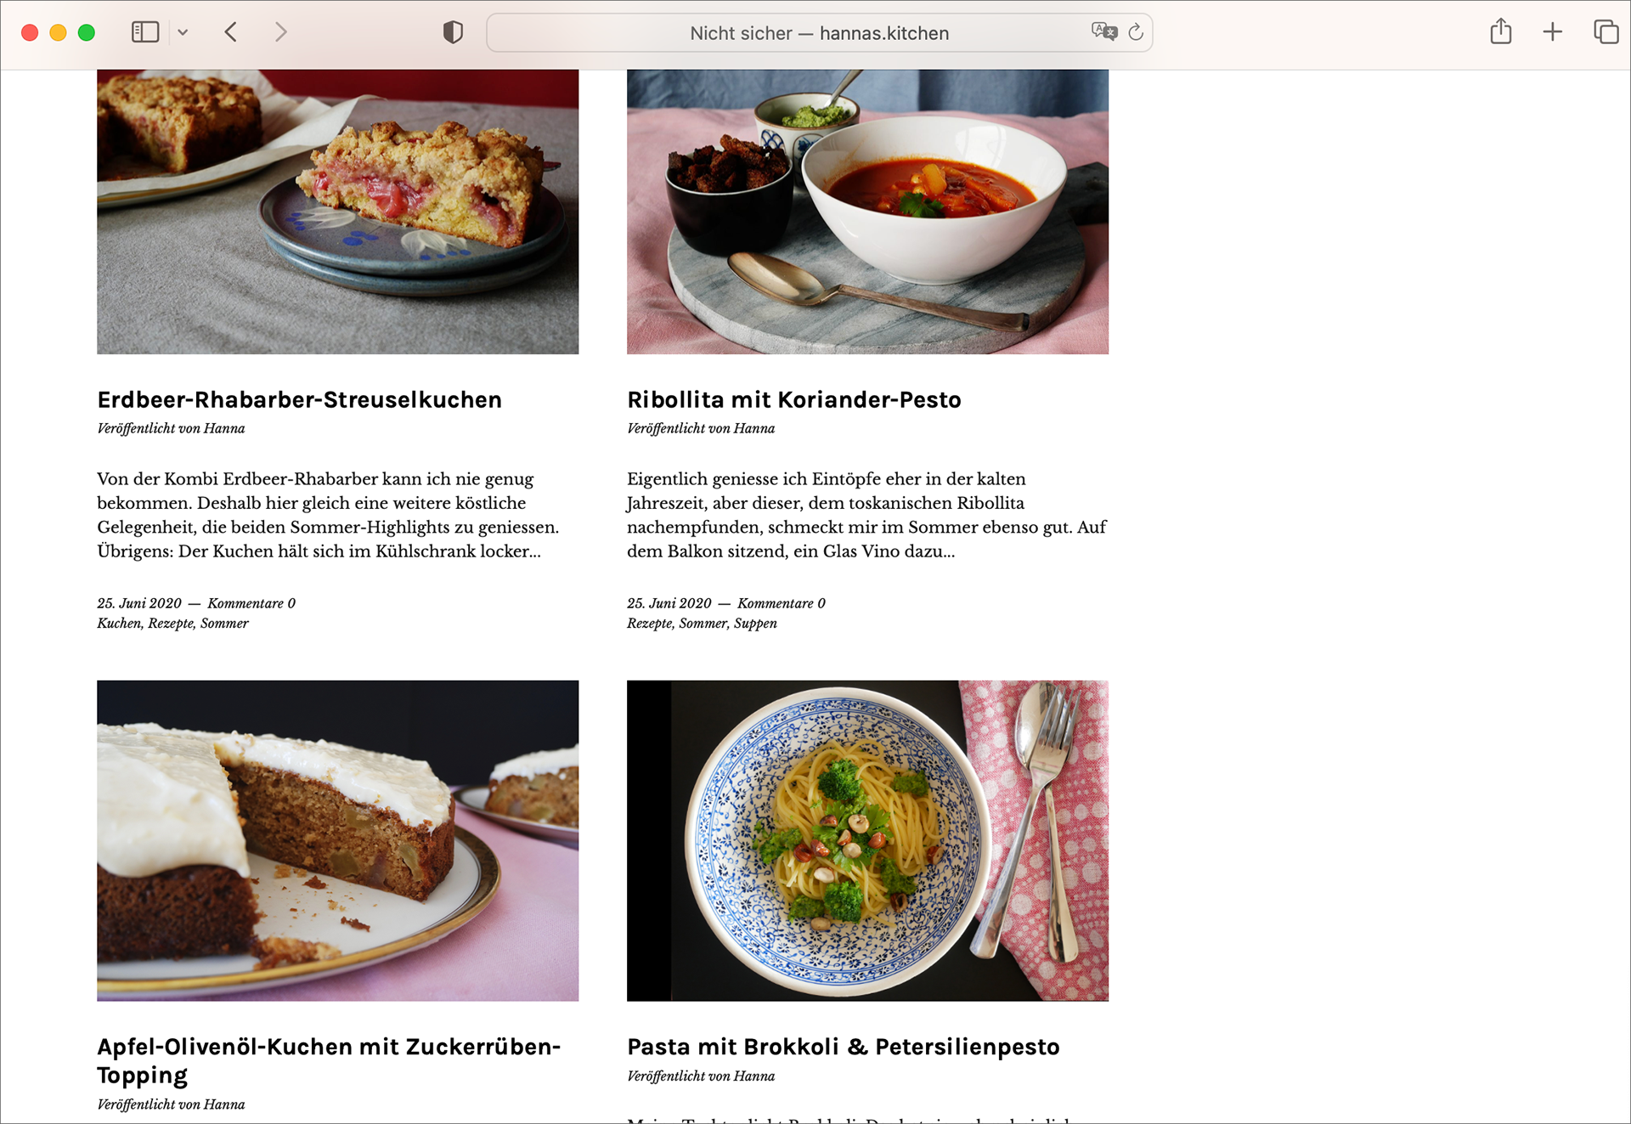Open the Apfel-Olivenöl-Kuchen mit Zuckerrüben-Topping post
This screenshot has width=1631, height=1124.
pos(329,1061)
